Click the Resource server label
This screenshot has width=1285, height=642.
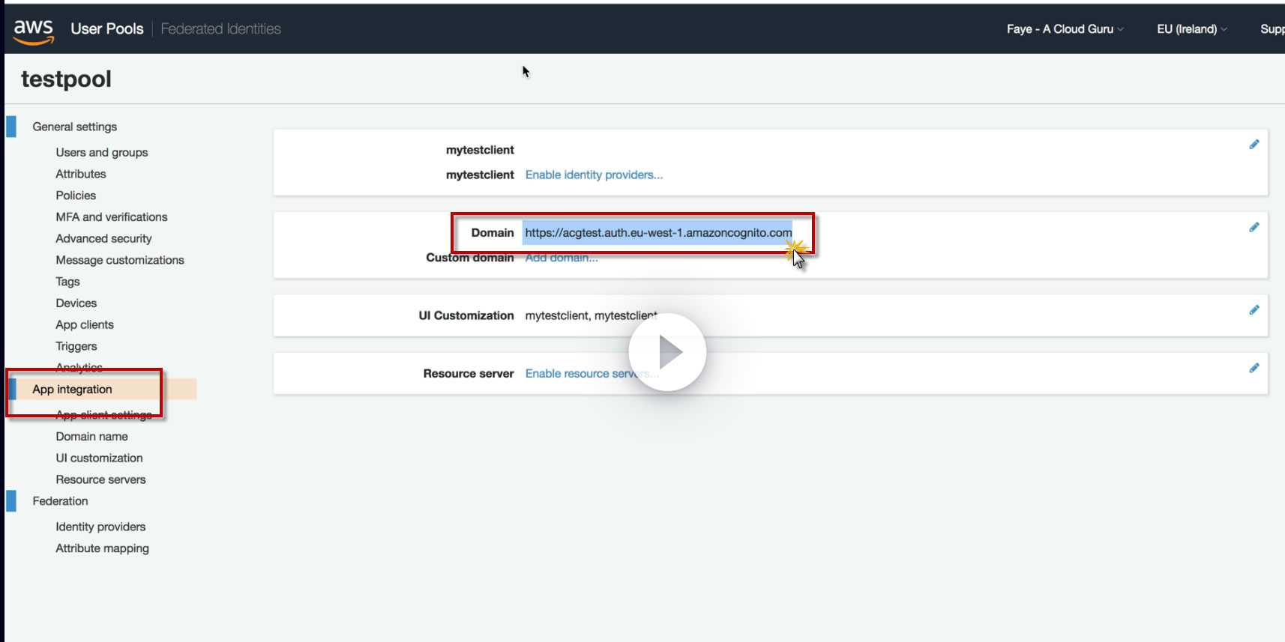pos(469,374)
